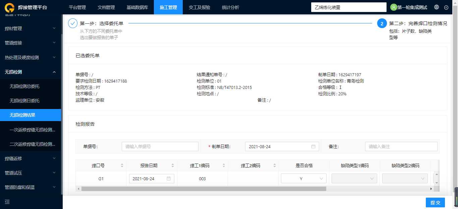Click the 缺陷类型2编码 column header
Screen dimensions: 458x209
click(405, 166)
